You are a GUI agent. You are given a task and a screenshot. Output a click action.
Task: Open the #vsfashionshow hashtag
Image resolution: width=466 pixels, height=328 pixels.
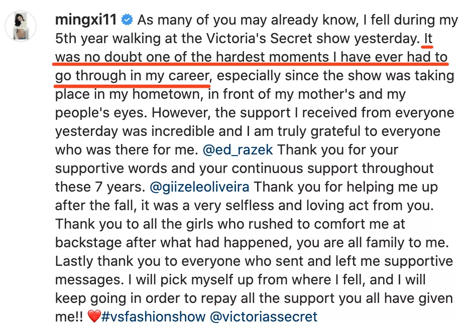[153, 316]
